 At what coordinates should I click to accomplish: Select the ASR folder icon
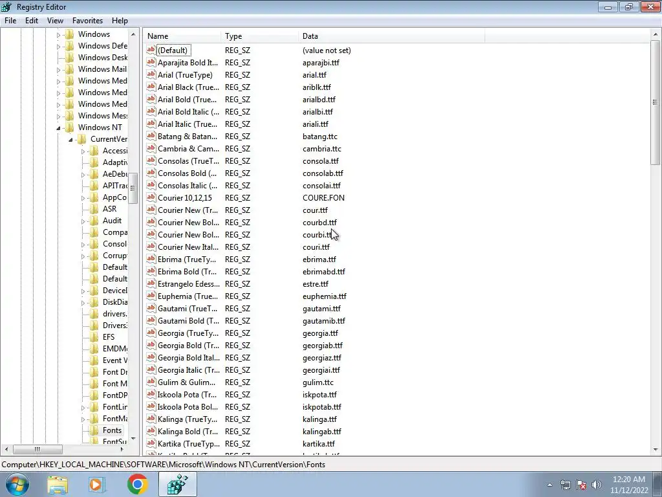coord(94,209)
